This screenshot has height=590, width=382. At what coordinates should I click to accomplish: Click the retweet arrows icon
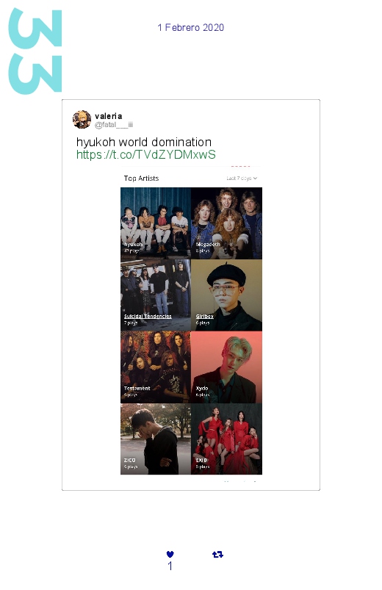[217, 554]
